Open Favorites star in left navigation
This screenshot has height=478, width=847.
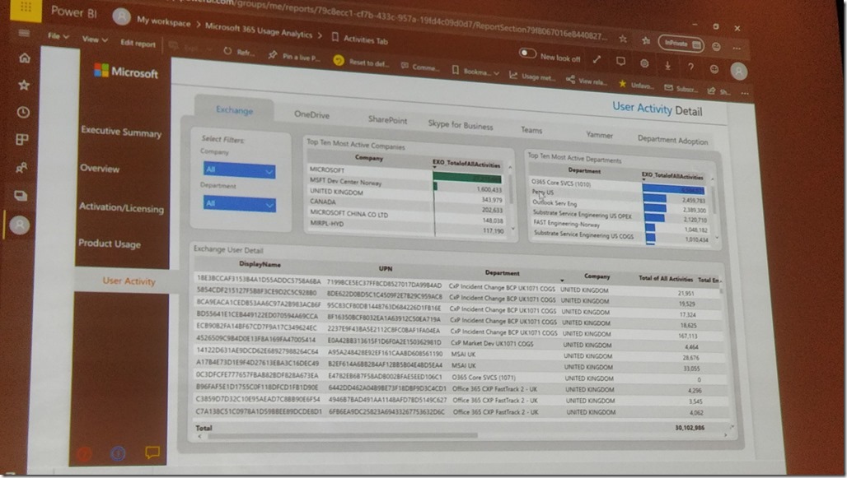(24, 85)
